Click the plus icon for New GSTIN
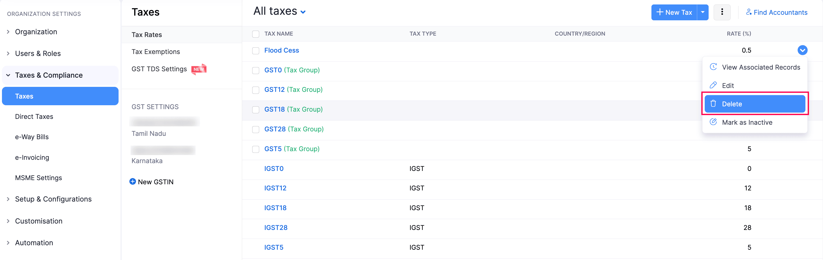This screenshot has height=260, width=823. [133, 181]
